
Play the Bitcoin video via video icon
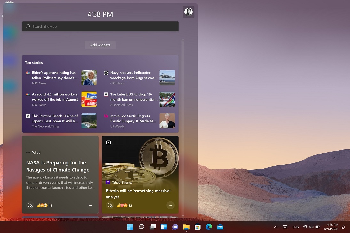pos(108,142)
